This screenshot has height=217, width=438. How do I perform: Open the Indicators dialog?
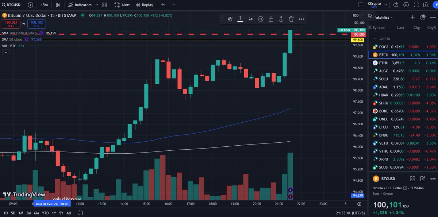pyautogui.click(x=80, y=5)
